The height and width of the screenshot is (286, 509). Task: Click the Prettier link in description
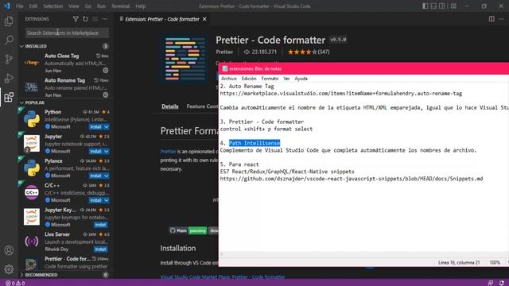(x=168, y=152)
